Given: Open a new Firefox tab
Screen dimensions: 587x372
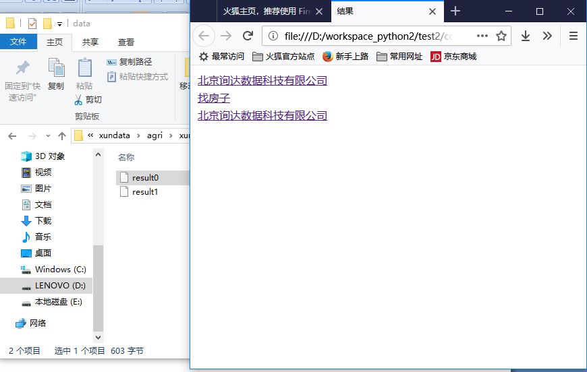Looking at the screenshot, I should pos(455,11).
